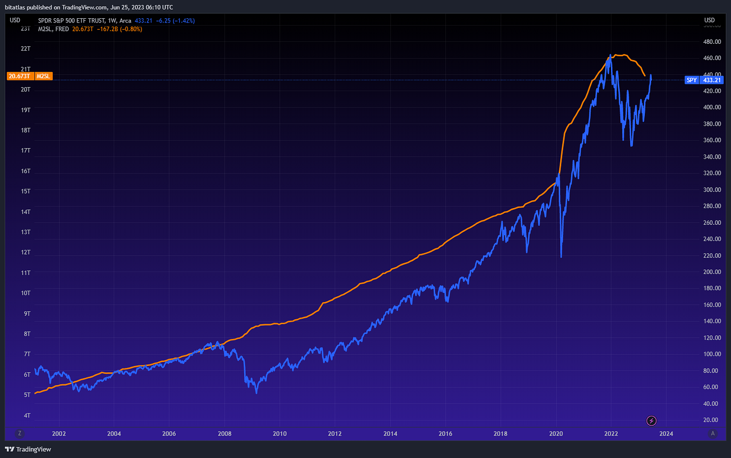Click the 120.00 value on right scale
Viewport: 731px width, 458px height.
tap(712, 338)
